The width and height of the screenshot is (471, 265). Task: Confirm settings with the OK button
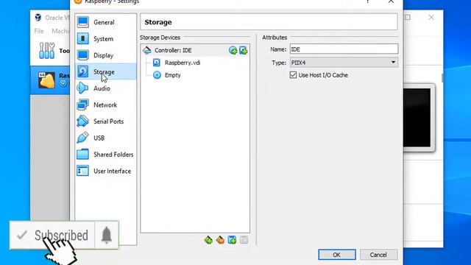[337, 255]
